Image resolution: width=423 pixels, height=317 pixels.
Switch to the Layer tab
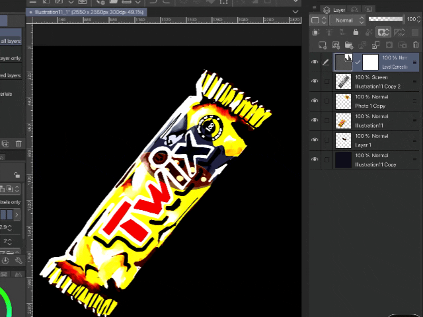(x=334, y=10)
